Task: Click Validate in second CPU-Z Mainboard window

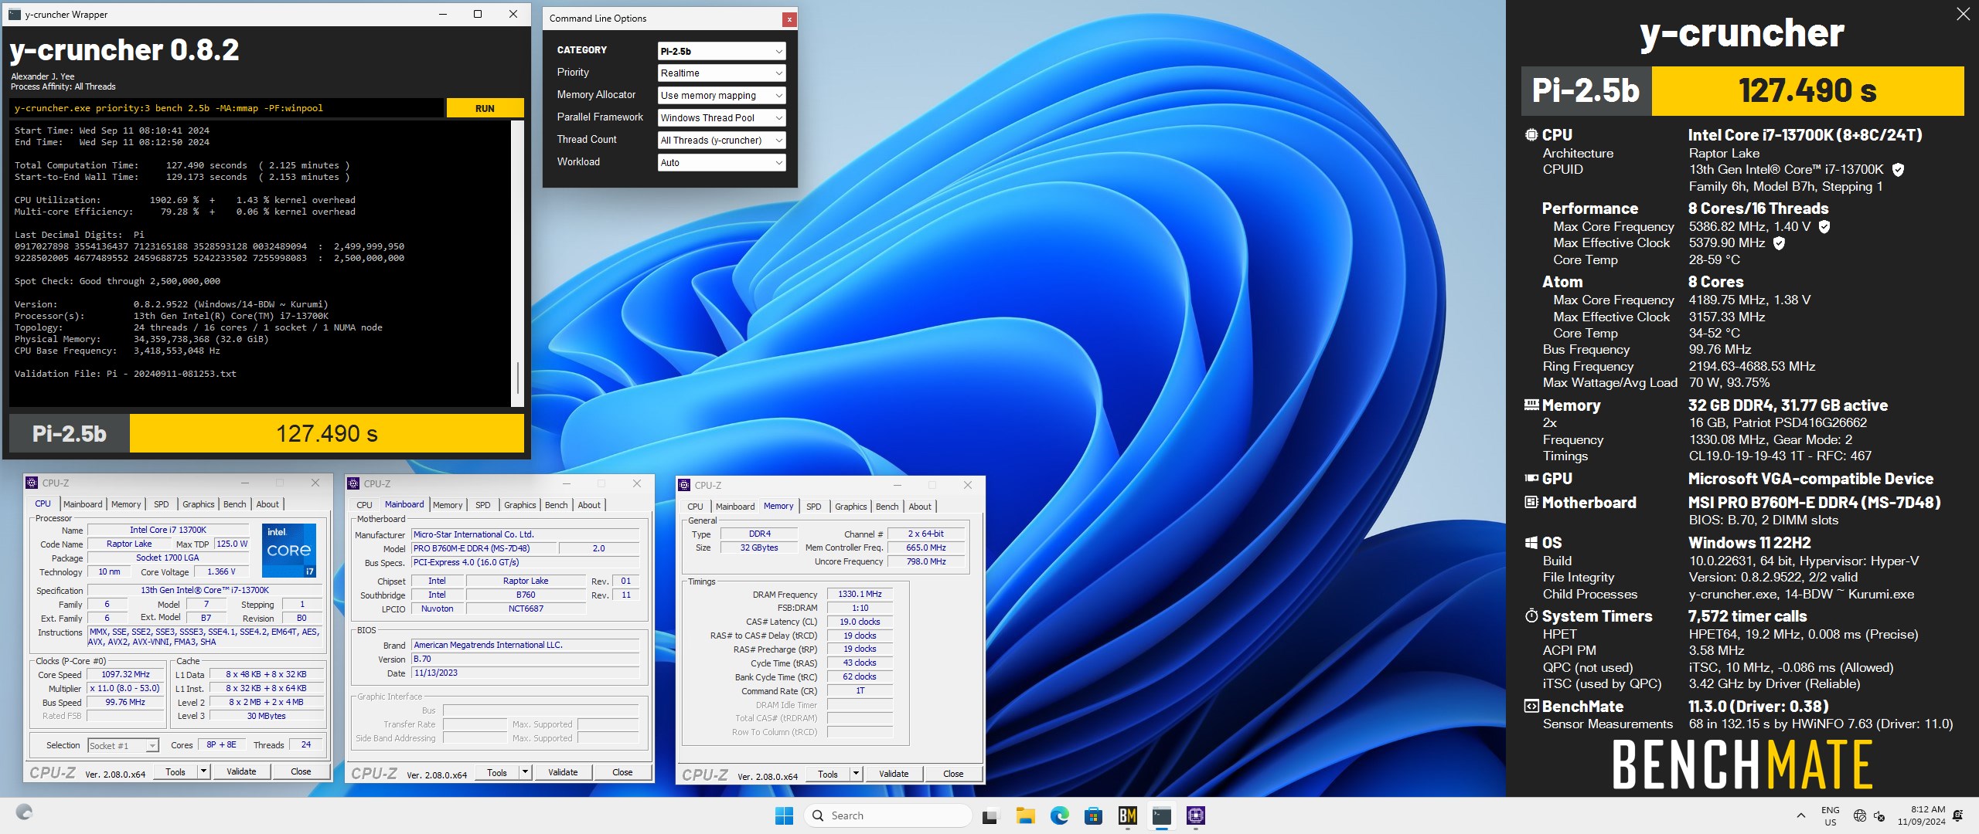Action: (x=563, y=772)
